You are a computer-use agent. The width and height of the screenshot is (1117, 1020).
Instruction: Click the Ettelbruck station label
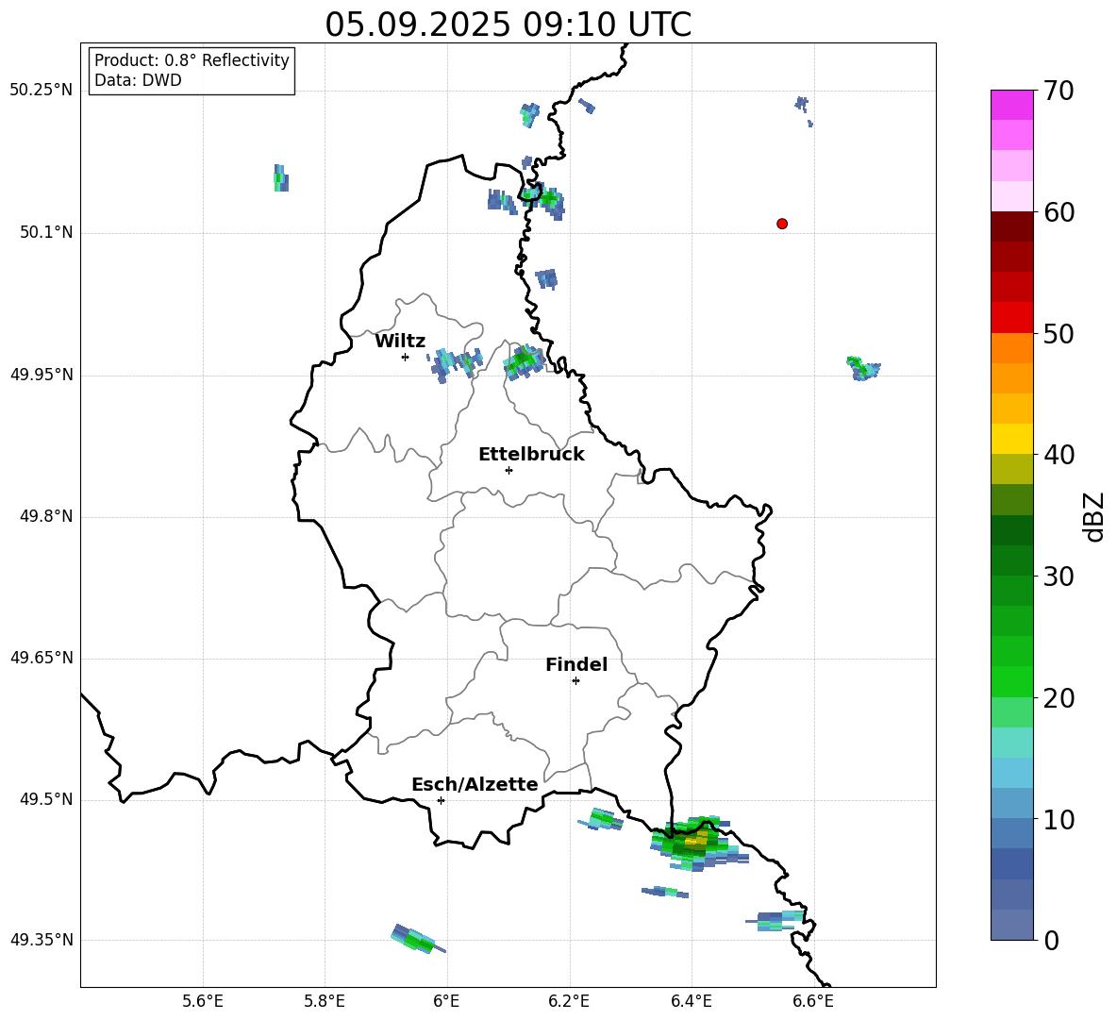tap(531, 455)
